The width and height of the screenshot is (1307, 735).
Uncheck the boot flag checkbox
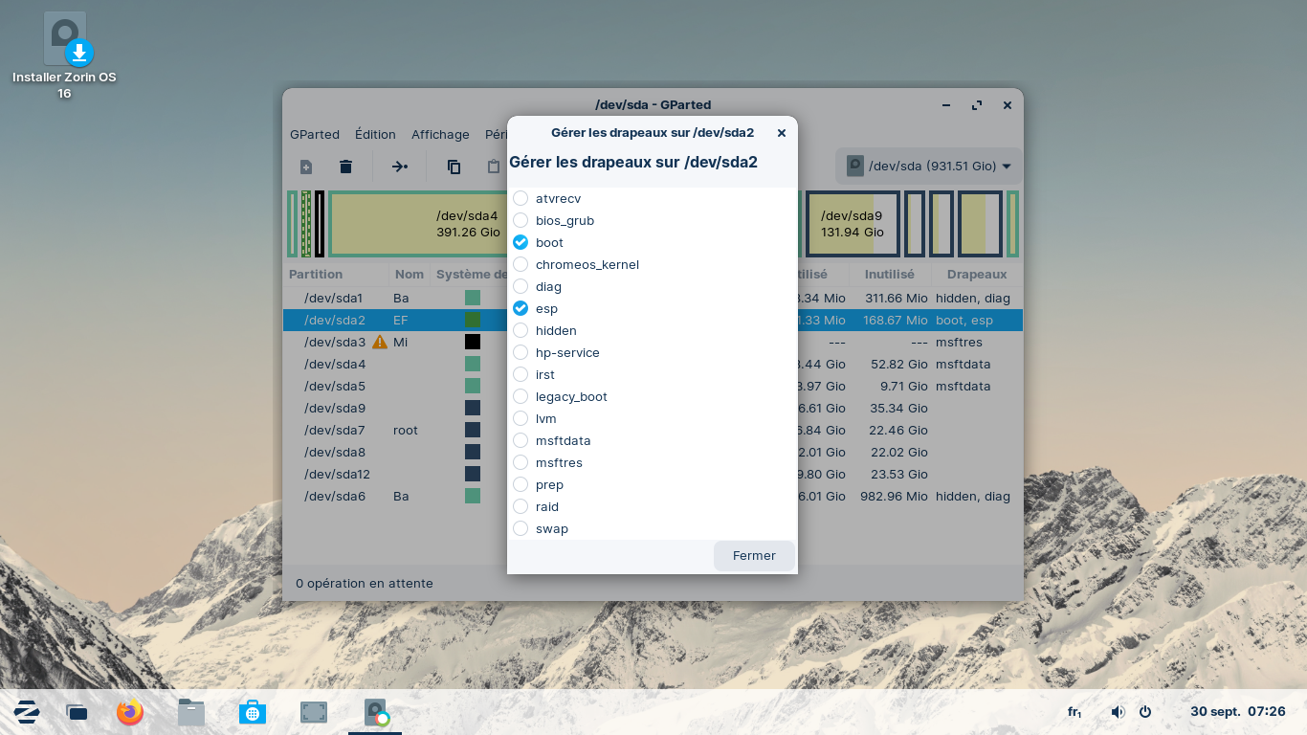pos(521,242)
